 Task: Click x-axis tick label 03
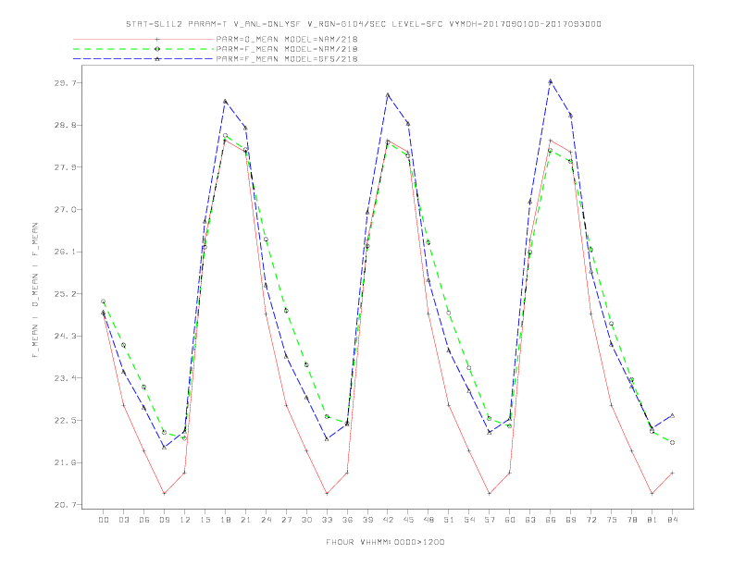click(123, 520)
